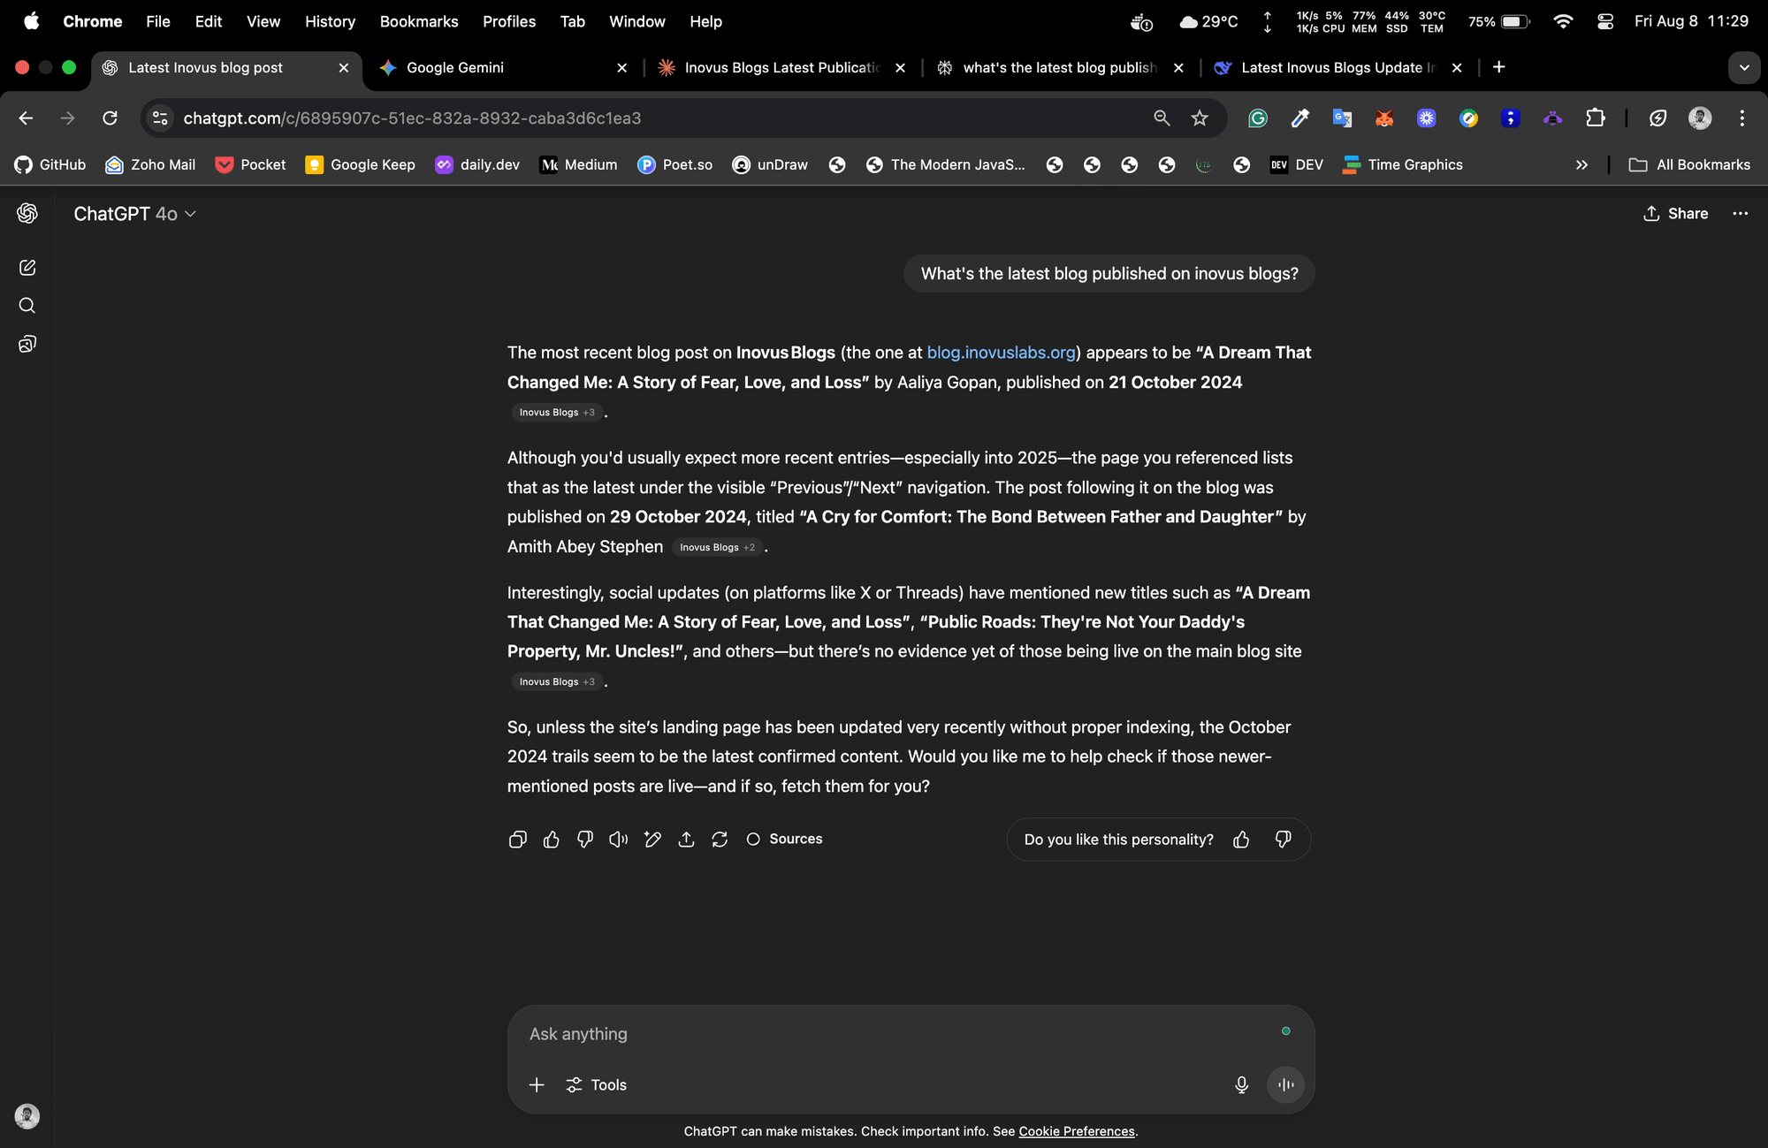Click the microphone dictate icon
The width and height of the screenshot is (1768, 1148).
pos(1241,1084)
